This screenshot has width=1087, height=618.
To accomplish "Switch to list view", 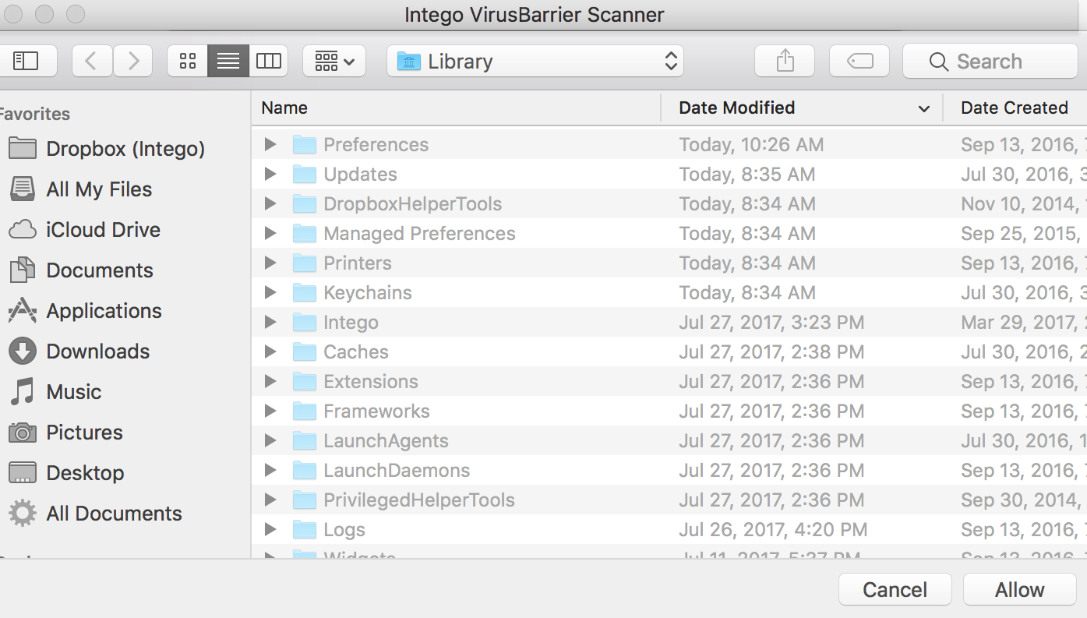I will pyautogui.click(x=228, y=61).
